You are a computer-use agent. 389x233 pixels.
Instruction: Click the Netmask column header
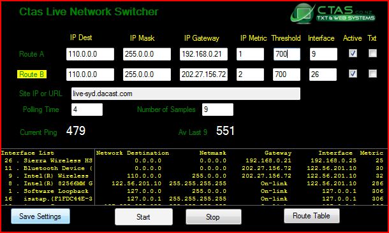click(213, 153)
